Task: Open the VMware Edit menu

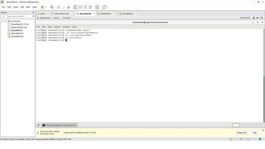Action: (9, 7)
